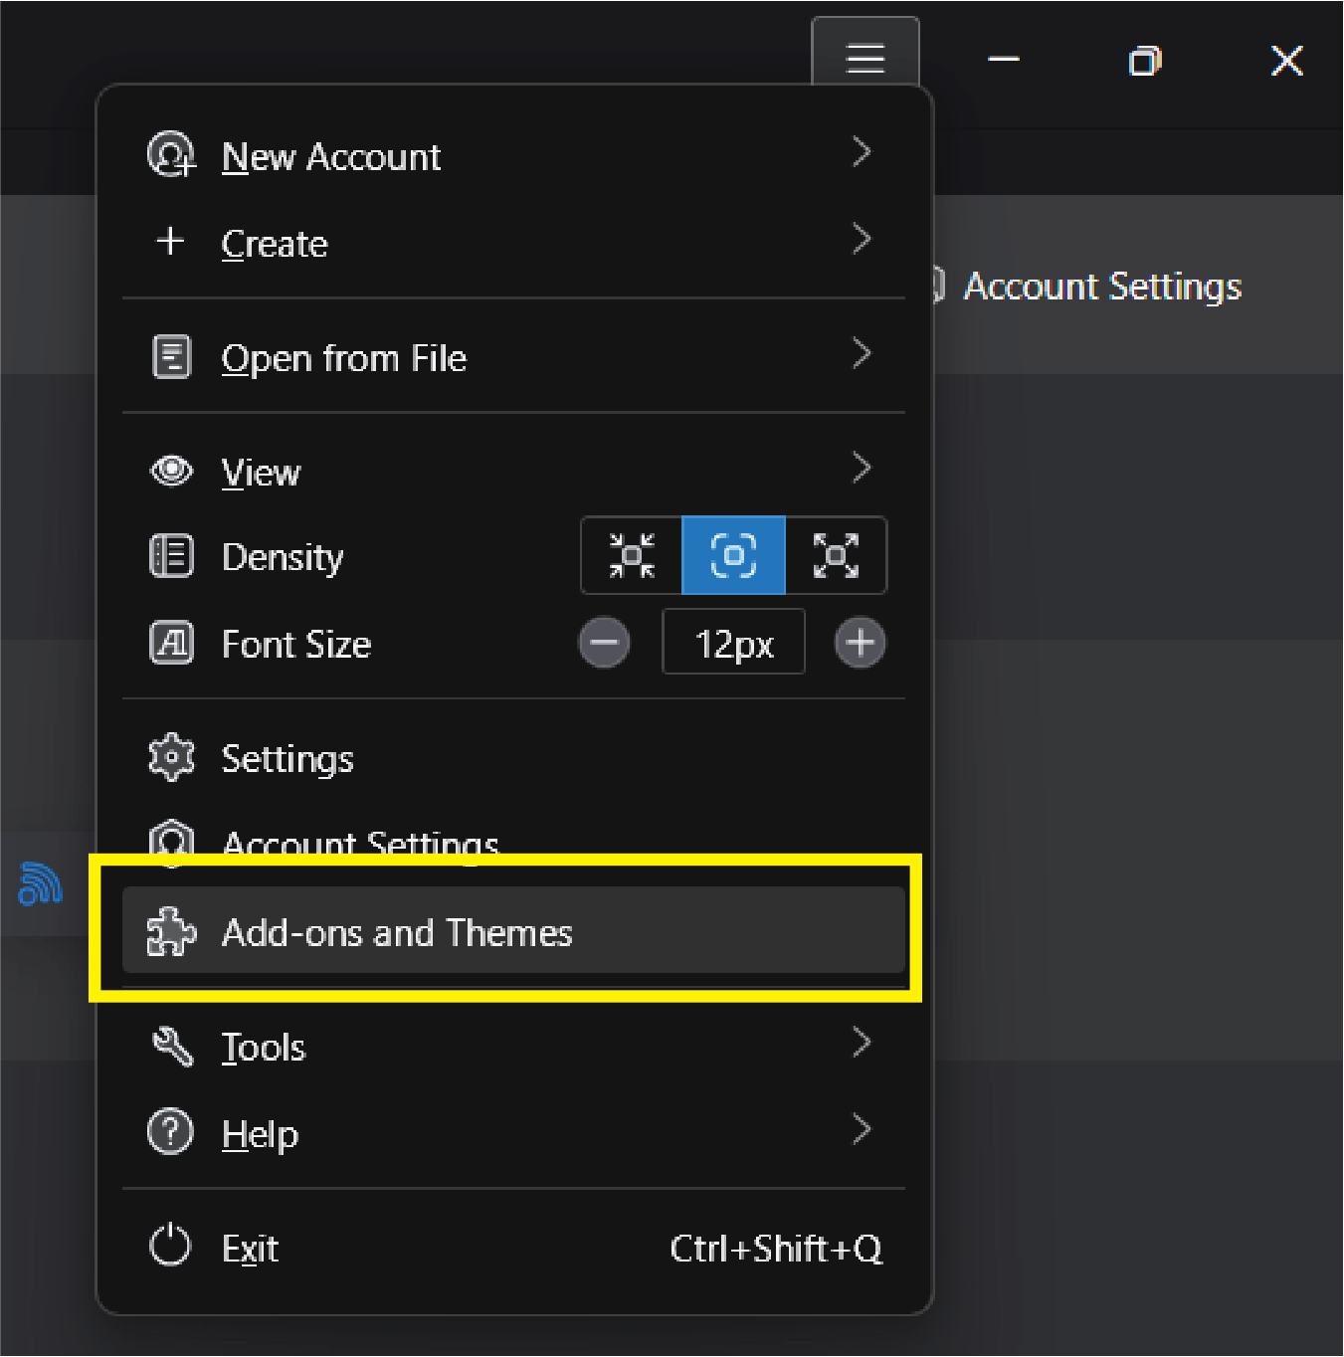Expand the New Account submenu arrow
This screenshot has height=1357, width=1344.
[x=862, y=153]
